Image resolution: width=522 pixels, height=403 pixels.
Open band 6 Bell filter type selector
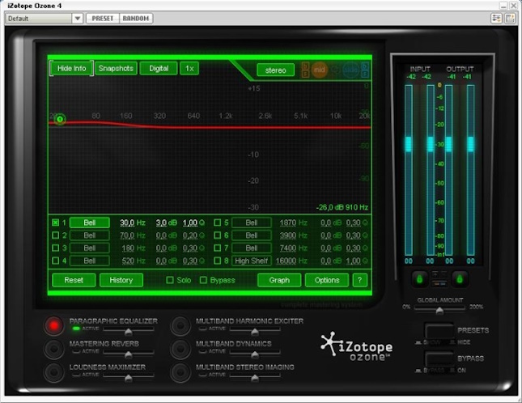[252, 235]
